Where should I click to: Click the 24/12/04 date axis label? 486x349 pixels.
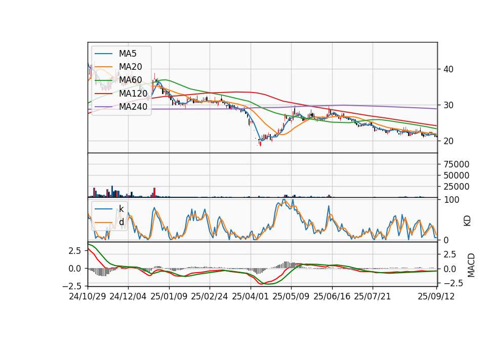pos(128,296)
